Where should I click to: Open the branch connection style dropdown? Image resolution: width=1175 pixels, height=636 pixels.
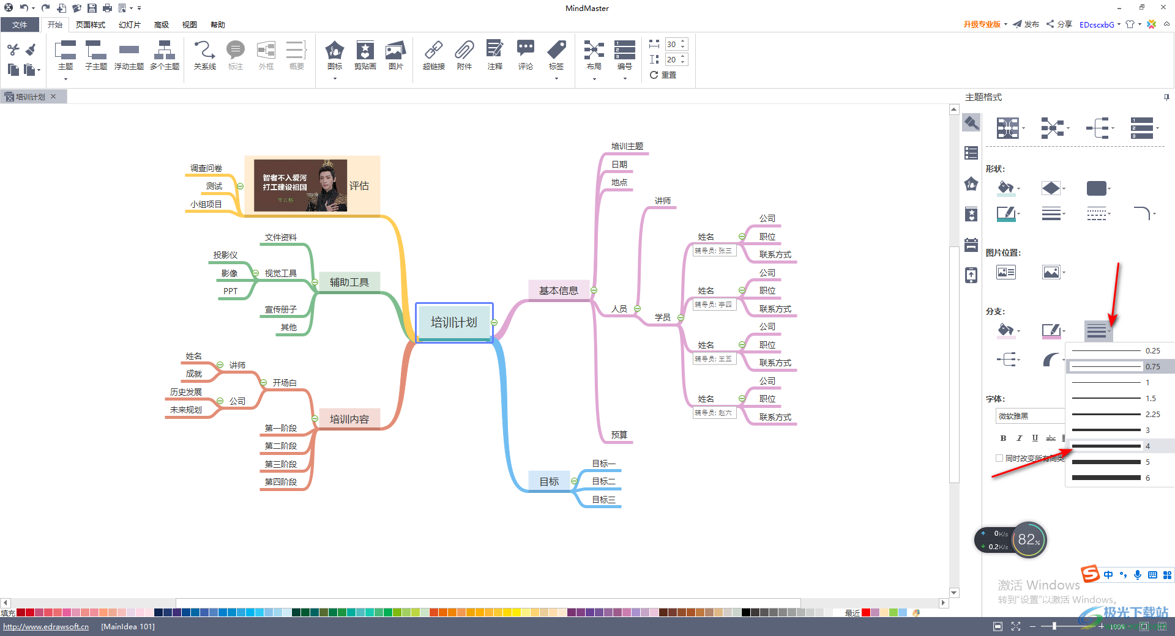tap(1009, 359)
